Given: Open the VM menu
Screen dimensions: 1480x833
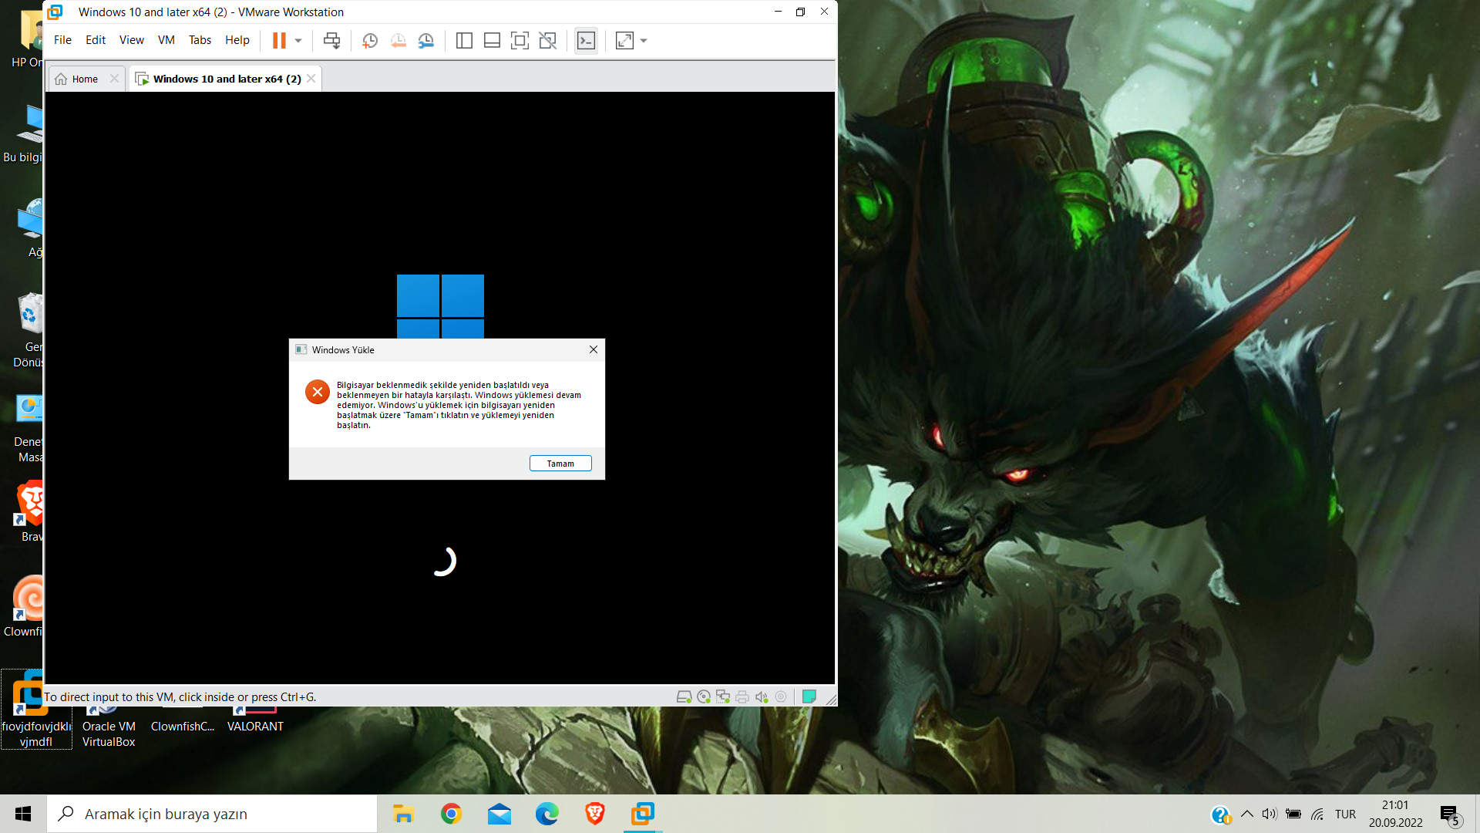Looking at the screenshot, I should tap(166, 40).
